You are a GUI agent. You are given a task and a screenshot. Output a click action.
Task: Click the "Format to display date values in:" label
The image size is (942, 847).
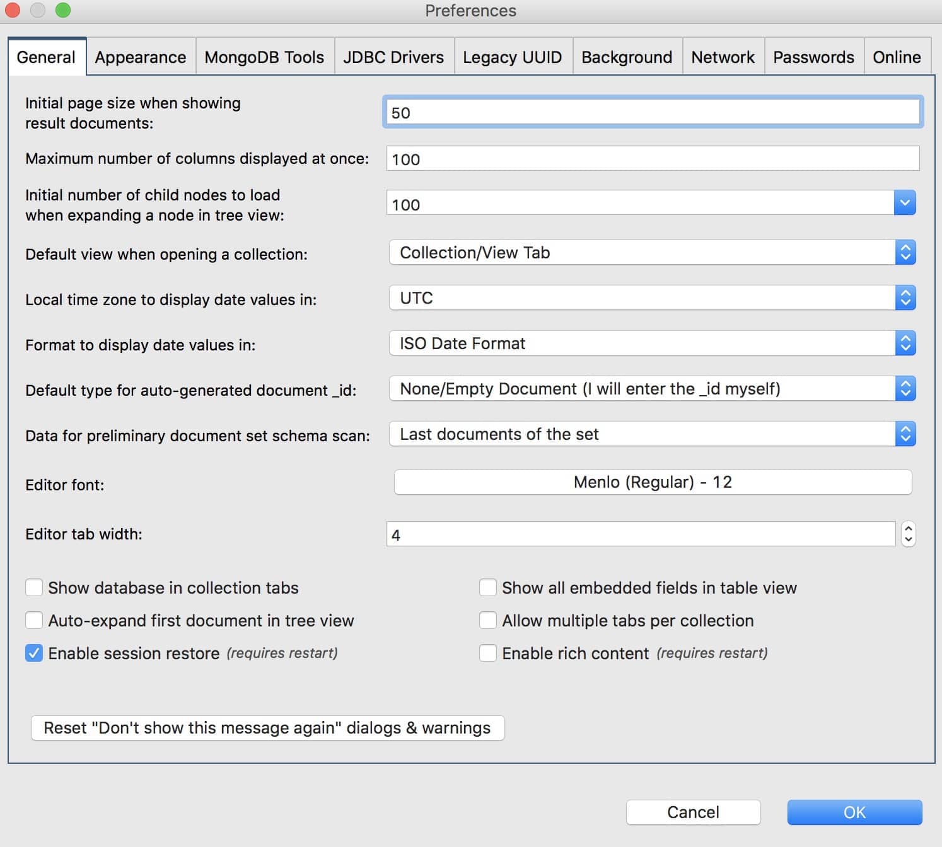[141, 345]
